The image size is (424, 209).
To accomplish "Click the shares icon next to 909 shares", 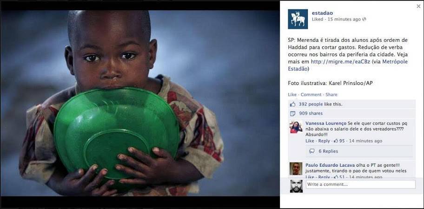I will [292, 113].
